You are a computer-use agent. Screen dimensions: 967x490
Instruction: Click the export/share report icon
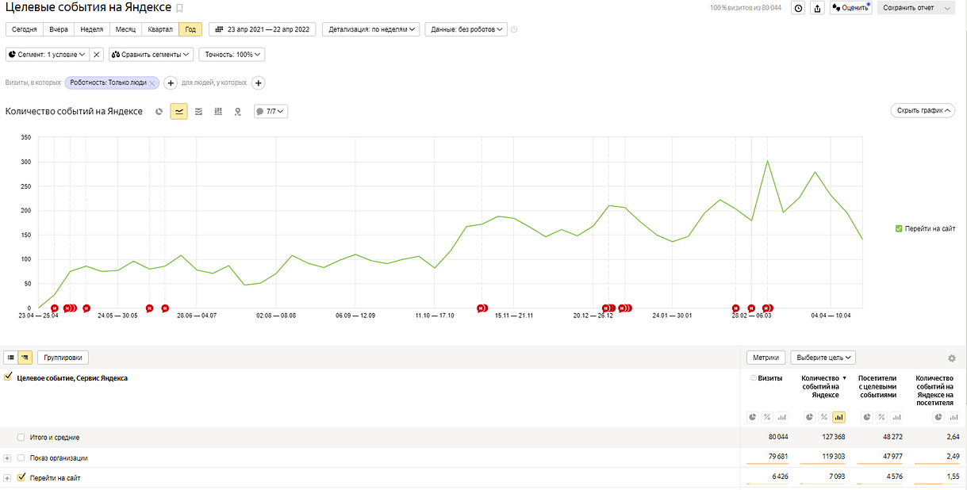click(x=818, y=8)
